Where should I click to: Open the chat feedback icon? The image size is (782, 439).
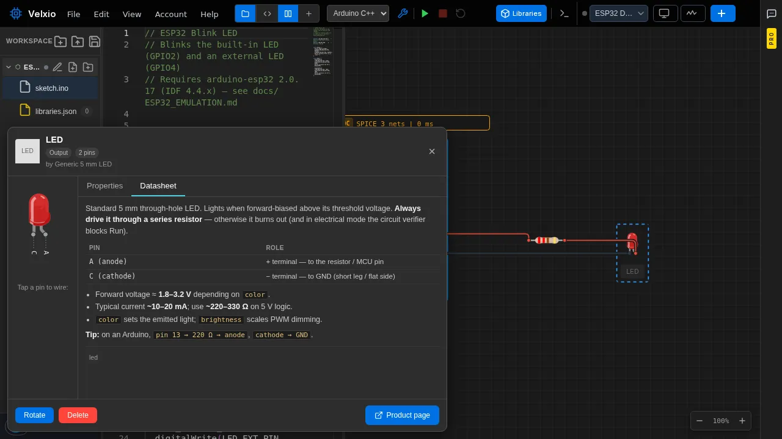[771, 13]
